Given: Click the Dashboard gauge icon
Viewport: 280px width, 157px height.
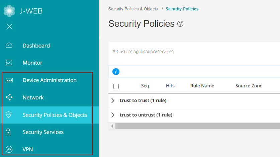Looking at the screenshot, I should (x=9, y=46).
